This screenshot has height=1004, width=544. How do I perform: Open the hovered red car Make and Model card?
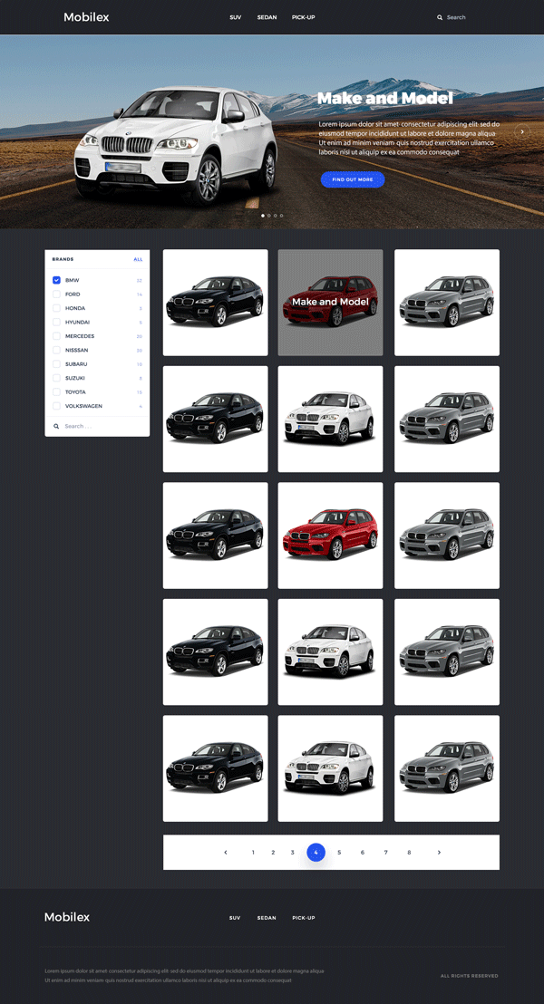point(331,303)
